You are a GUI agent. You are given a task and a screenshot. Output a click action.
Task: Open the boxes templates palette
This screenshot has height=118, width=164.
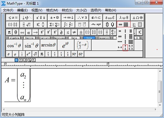(137, 25)
